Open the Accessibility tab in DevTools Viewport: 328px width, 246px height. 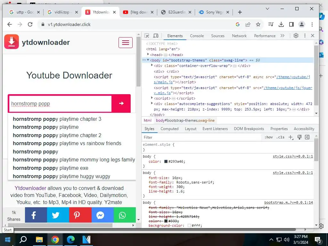click(x=304, y=129)
